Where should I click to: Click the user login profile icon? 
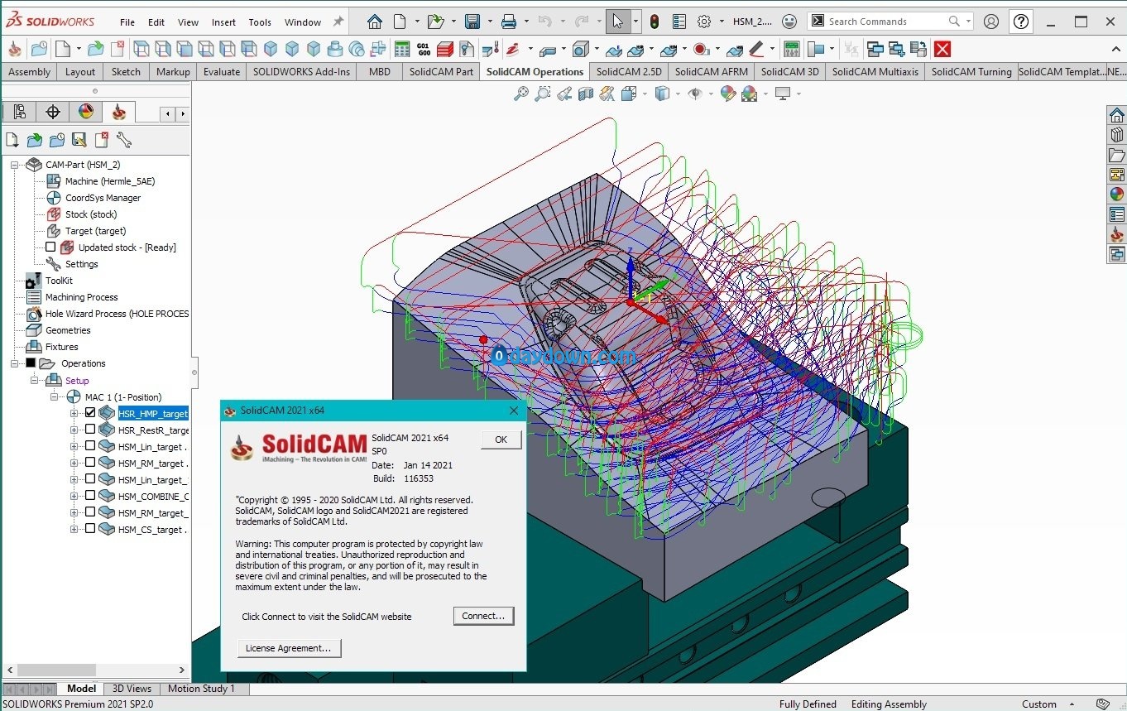tap(991, 22)
